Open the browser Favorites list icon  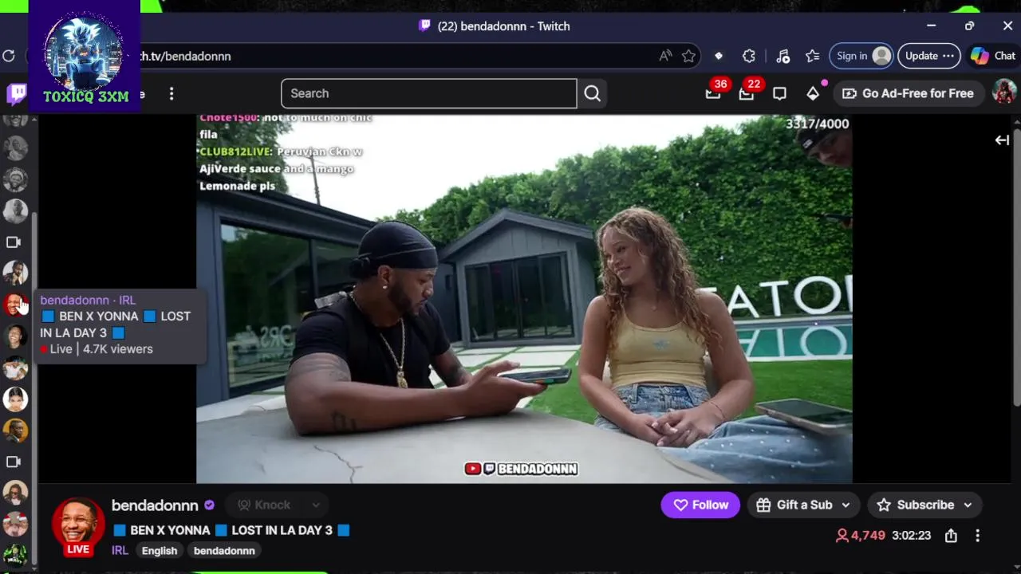click(812, 56)
